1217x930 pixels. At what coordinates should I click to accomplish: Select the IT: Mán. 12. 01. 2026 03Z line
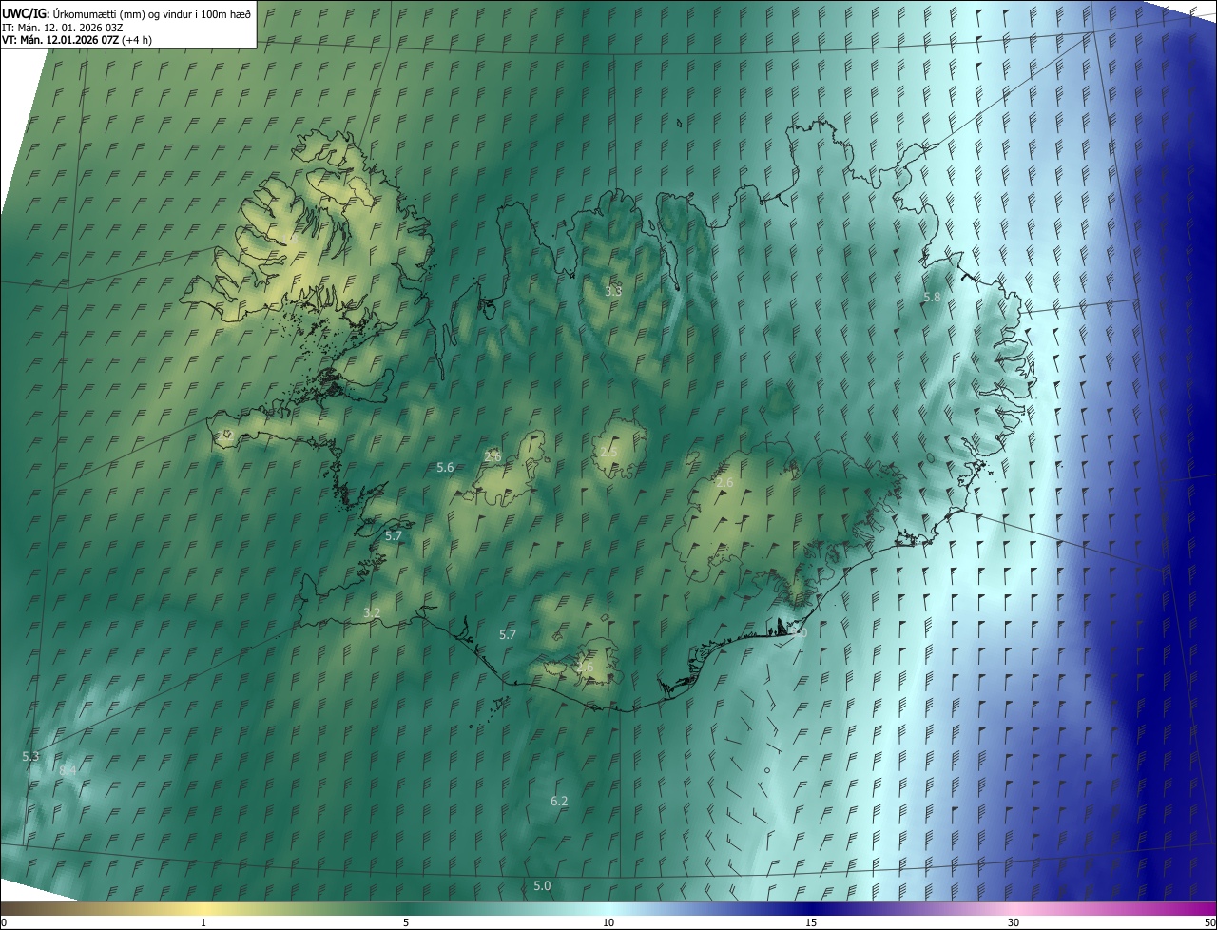pos(62,27)
